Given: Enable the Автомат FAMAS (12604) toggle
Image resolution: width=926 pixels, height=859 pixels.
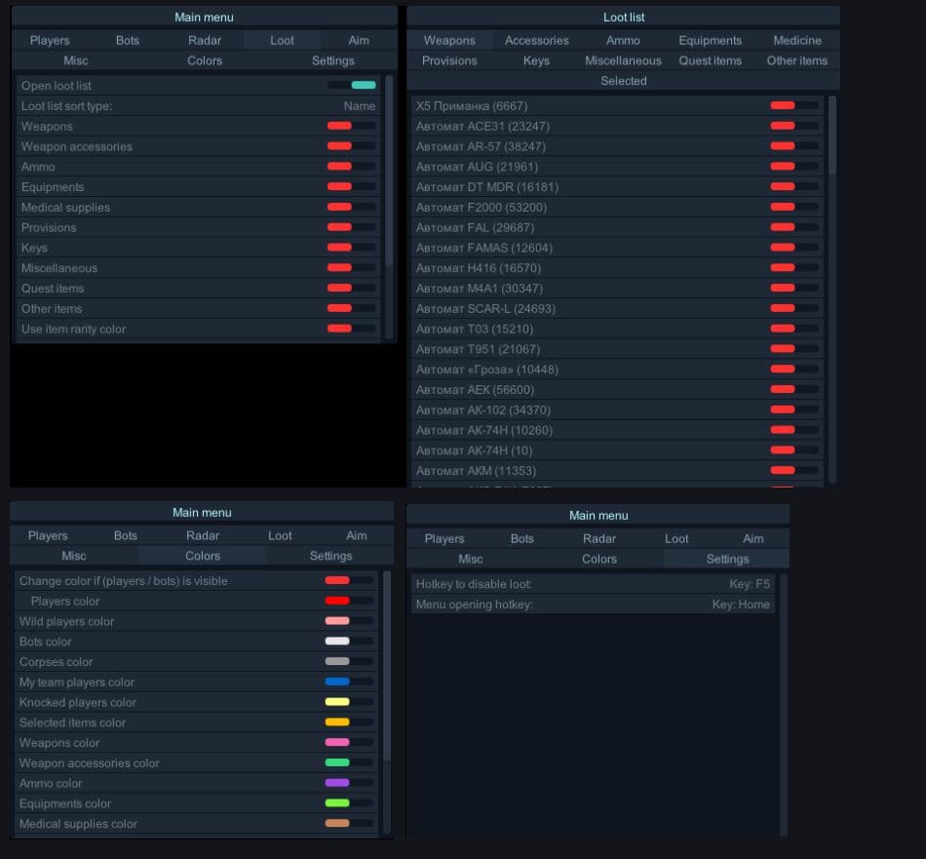Looking at the screenshot, I should tap(794, 248).
